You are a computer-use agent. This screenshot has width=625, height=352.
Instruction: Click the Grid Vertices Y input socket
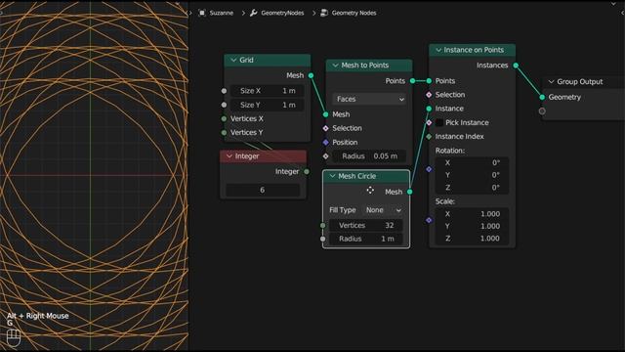pos(224,133)
